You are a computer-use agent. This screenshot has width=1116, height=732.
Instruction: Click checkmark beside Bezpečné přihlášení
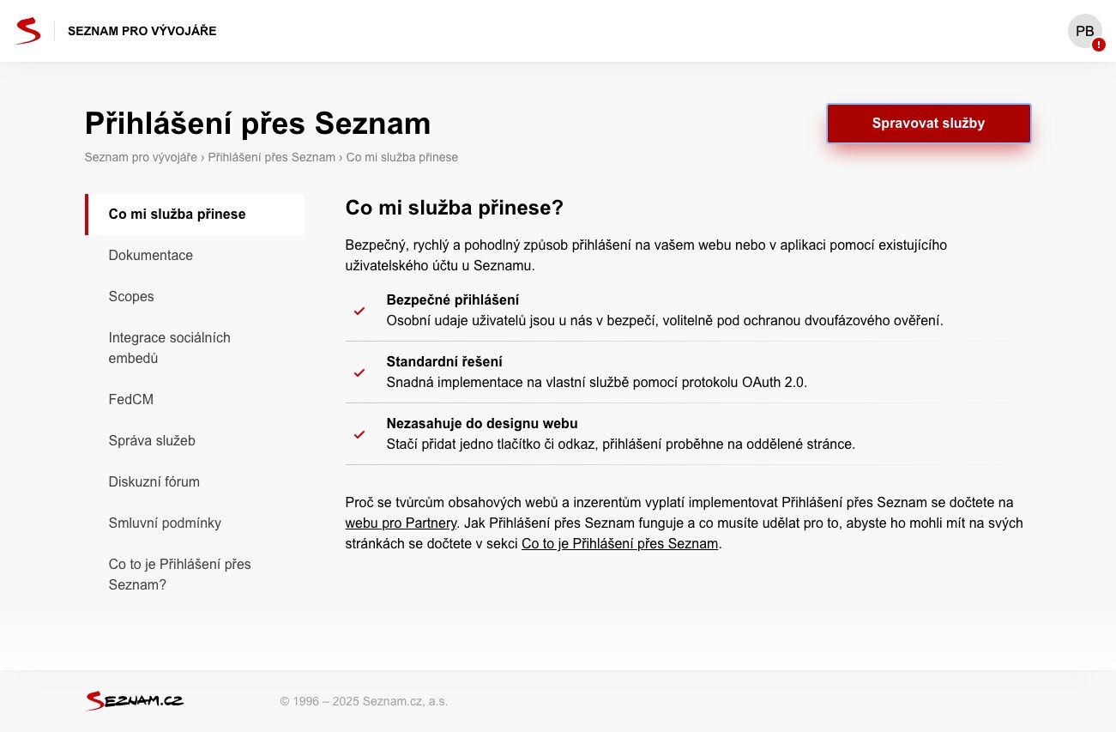(x=359, y=311)
